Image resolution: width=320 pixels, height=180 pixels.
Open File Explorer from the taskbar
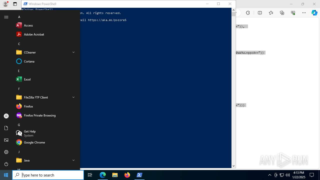point(115,175)
